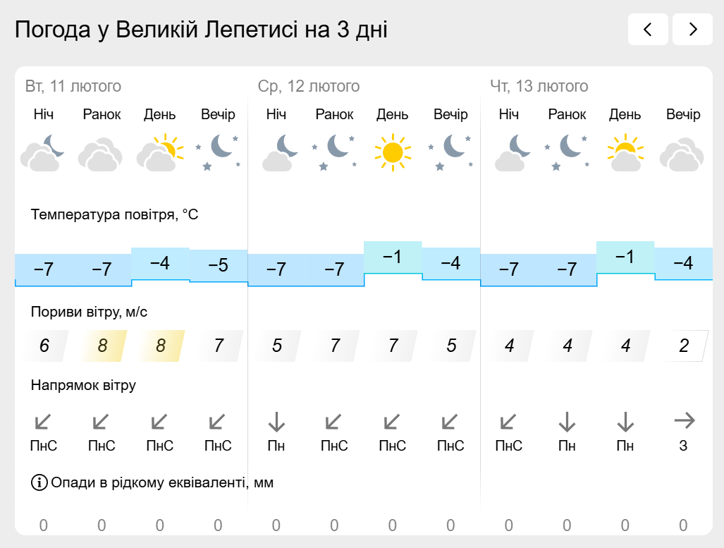This screenshot has width=724, height=548.
Task: Click the −5 temperature bar Tuesday evening
Action: coord(219,265)
